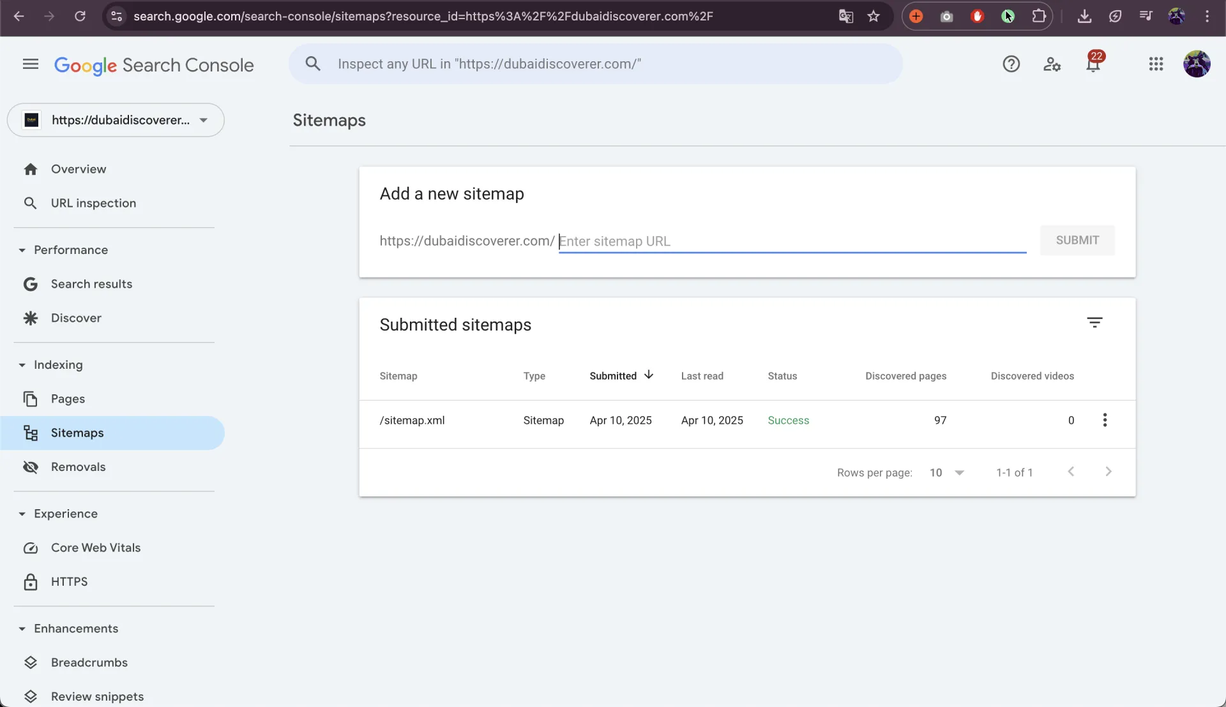Collapse the Performance section
This screenshot has height=707, width=1226.
[x=22, y=250]
